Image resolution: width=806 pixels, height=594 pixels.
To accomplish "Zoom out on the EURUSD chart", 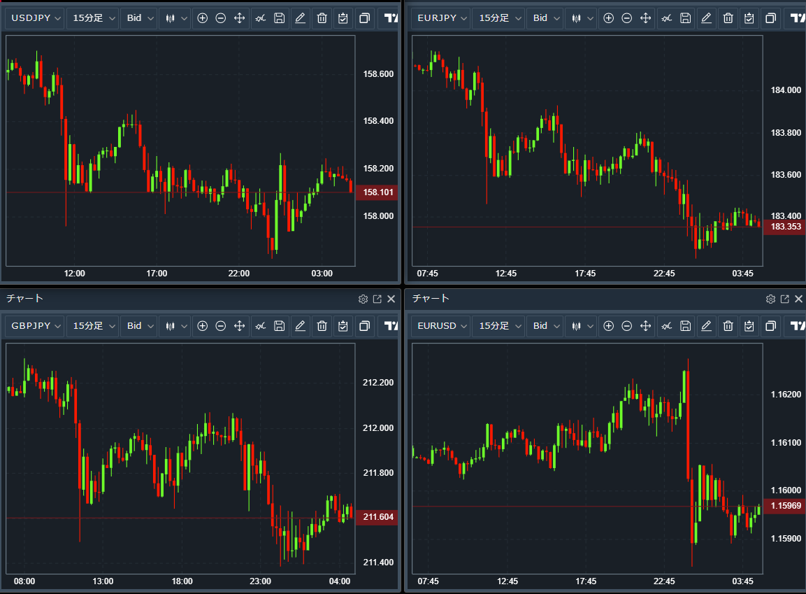I will coord(626,326).
